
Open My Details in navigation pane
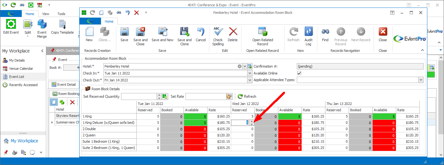(x=17, y=60)
